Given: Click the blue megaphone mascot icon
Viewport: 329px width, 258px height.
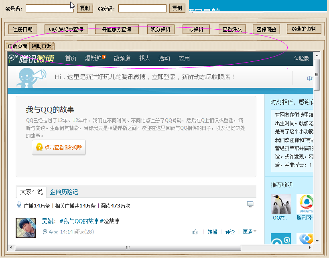Looking at the screenshot, I should [x=31, y=77].
